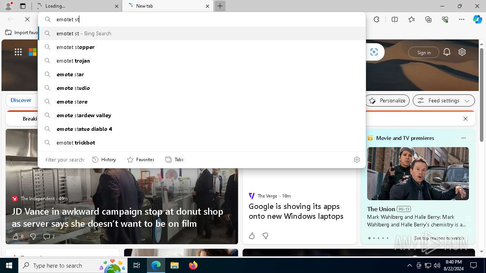This screenshot has width=486, height=273.
Task: Open the Collections icon
Action: [x=428, y=19]
